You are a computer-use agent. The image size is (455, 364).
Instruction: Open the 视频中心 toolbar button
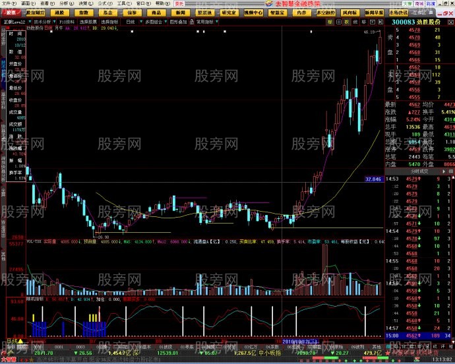[x=253, y=13]
